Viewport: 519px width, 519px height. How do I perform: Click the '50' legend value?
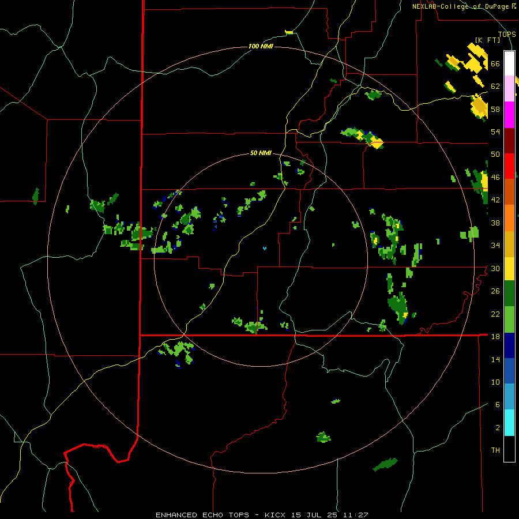point(495,155)
